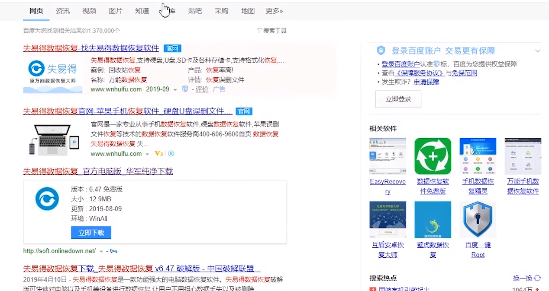This screenshot has height=291, width=549.
Task: Select the active 网页 tab
Action: [x=36, y=11]
